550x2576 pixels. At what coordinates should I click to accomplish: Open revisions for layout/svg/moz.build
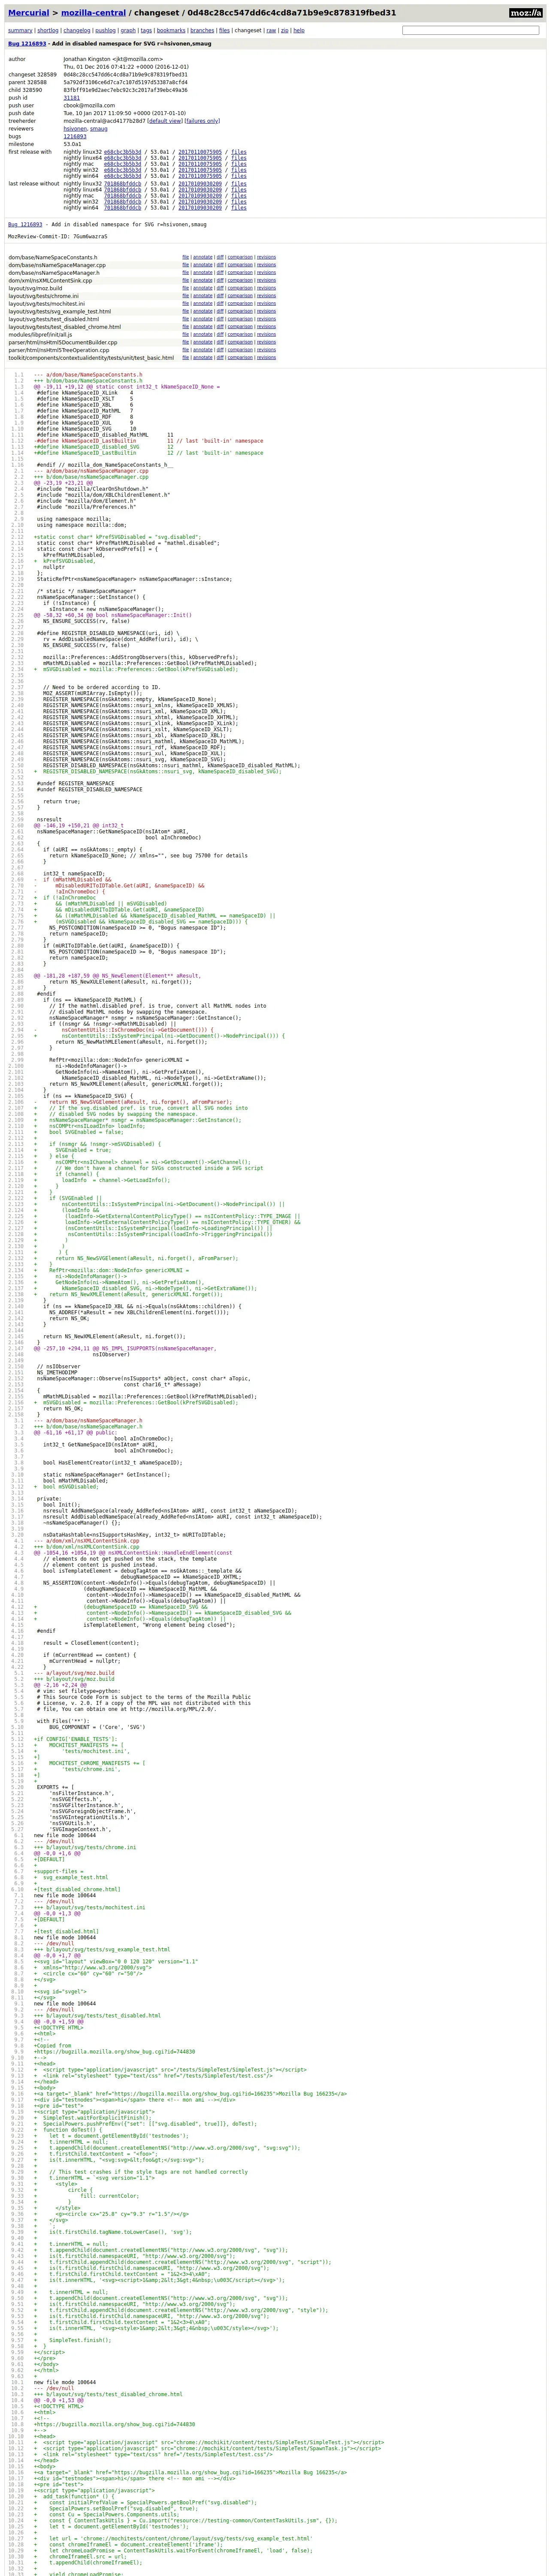(266, 288)
